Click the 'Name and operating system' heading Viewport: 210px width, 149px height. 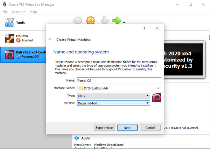point(81,52)
